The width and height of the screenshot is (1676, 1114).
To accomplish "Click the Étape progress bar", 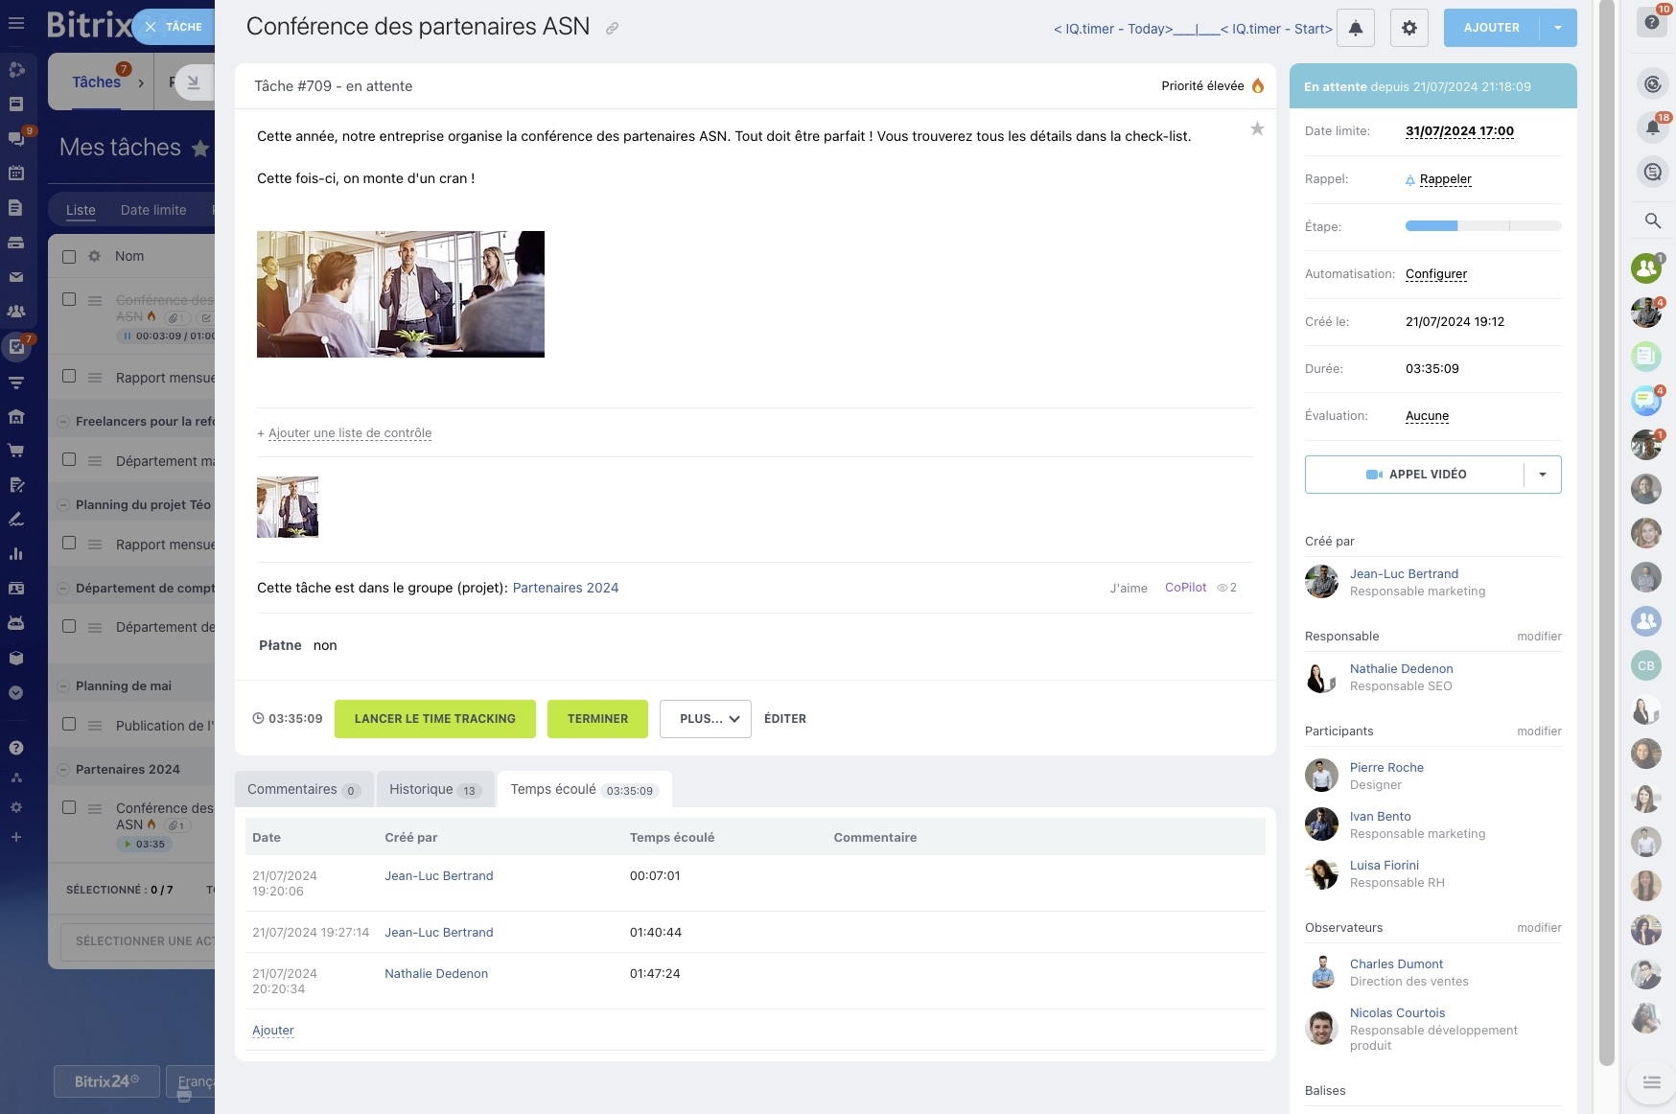I will tap(1483, 226).
